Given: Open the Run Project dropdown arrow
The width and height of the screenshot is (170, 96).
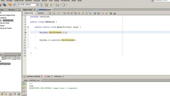Looking at the screenshot, I should tap(54, 5).
